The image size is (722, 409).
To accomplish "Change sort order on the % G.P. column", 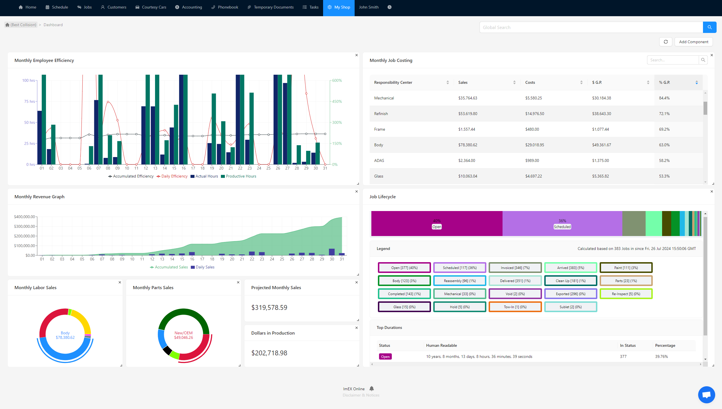I will [697, 82].
